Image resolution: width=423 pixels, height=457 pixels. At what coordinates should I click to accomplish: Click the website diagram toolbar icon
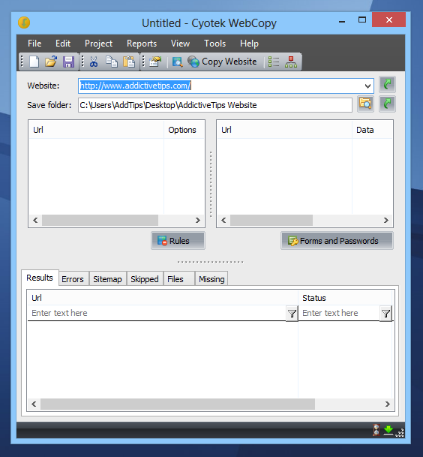291,62
